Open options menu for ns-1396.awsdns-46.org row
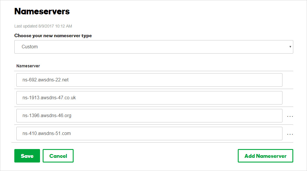The image size is (307, 171). tap(290, 116)
